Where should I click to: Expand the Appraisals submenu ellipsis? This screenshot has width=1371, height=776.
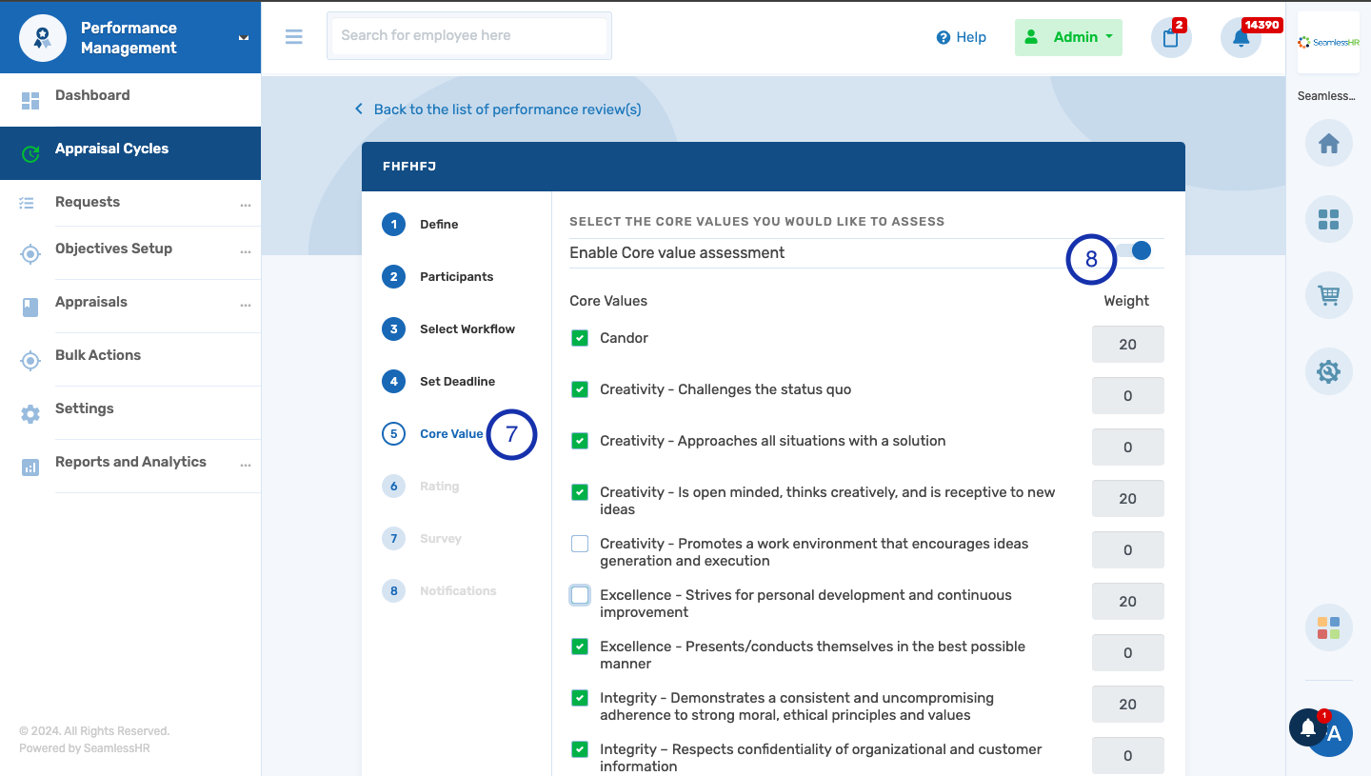pos(246,305)
